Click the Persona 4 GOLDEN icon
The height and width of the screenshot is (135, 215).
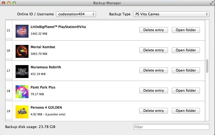(22, 112)
